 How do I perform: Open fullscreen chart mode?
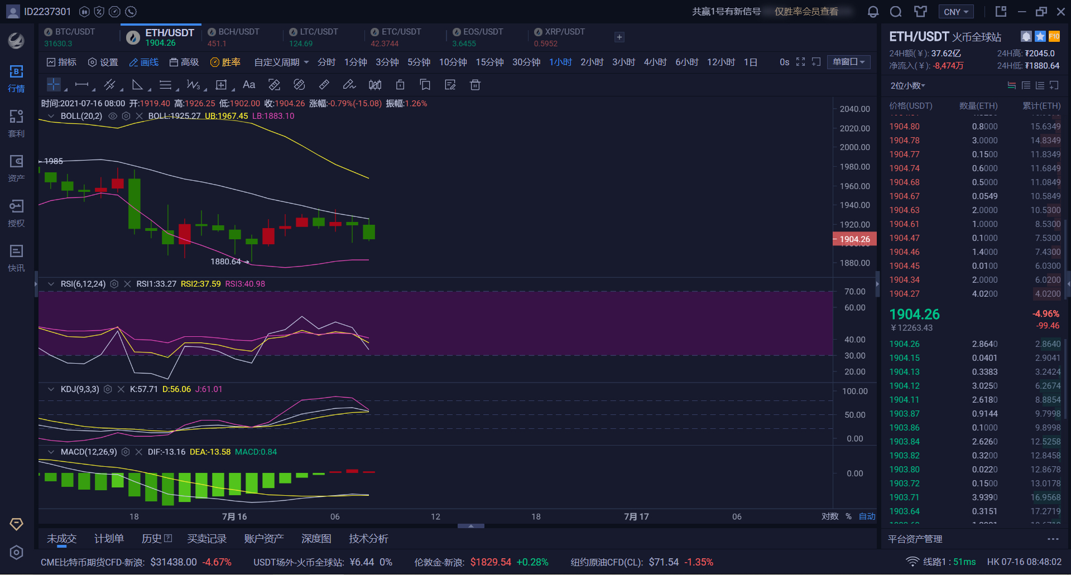[x=800, y=62]
